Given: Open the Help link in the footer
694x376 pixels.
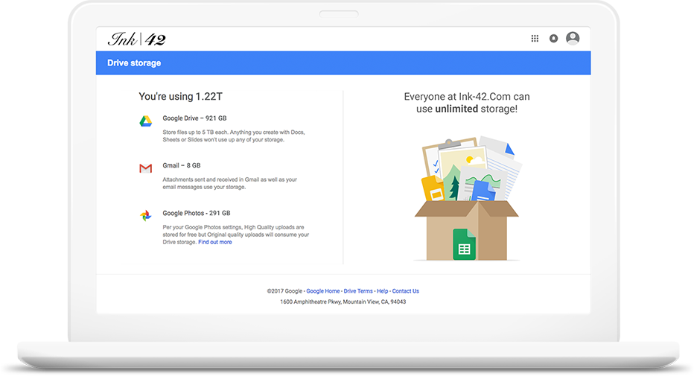Looking at the screenshot, I should click(382, 291).
